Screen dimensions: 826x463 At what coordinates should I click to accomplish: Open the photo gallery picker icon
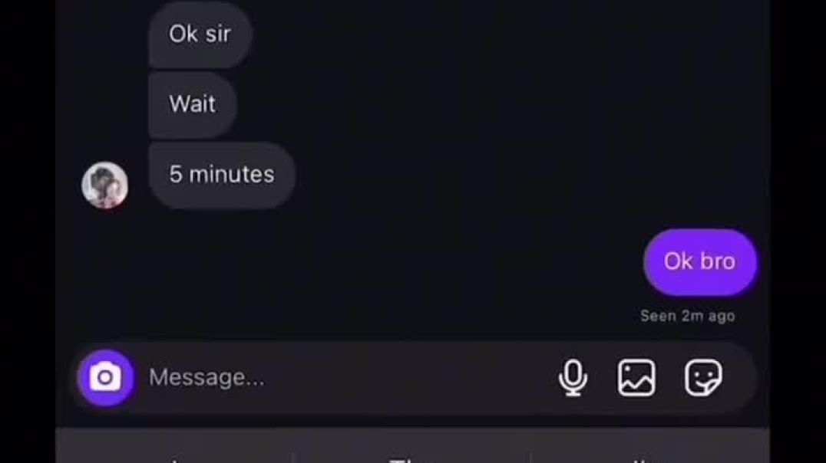coord(636,377)
